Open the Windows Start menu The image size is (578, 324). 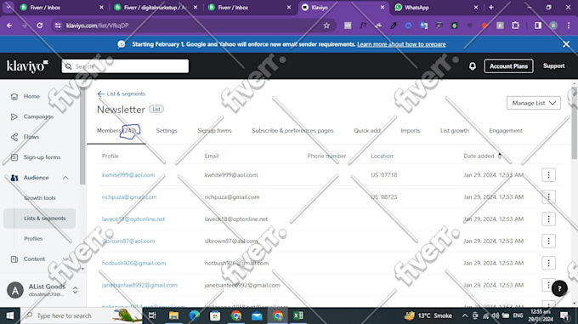coord(10,315)
